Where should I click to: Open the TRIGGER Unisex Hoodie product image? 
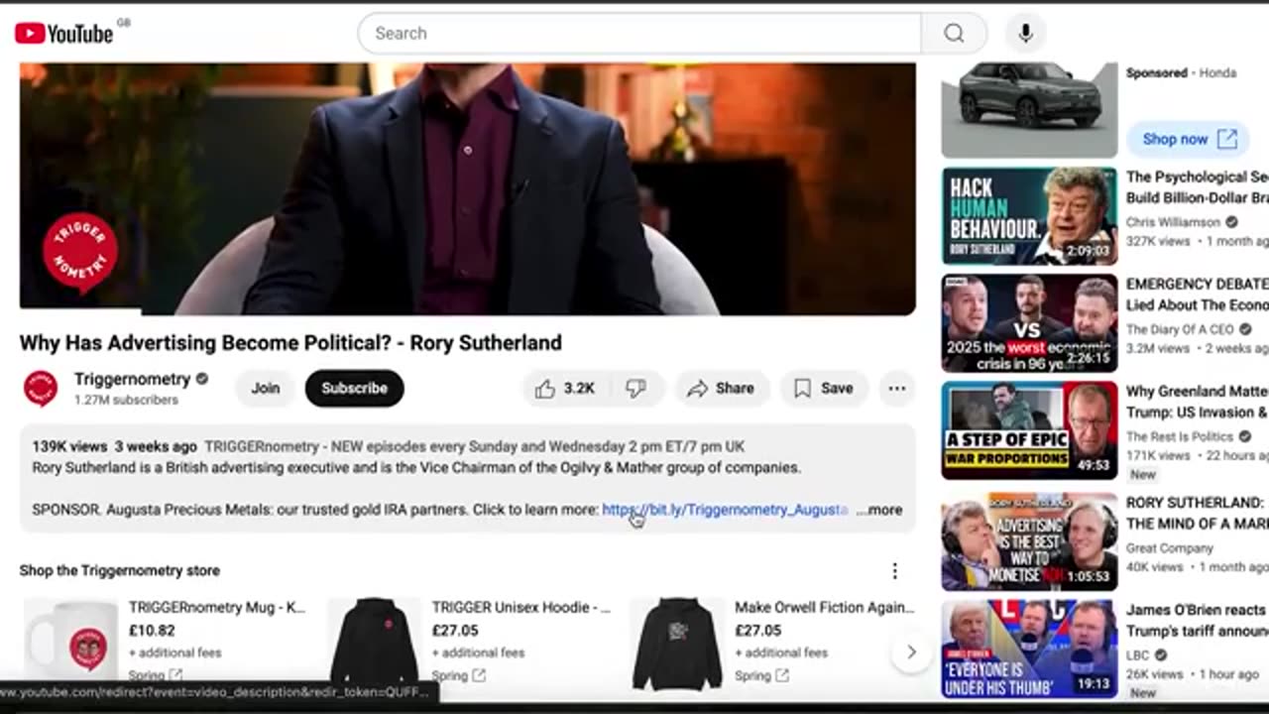coord(374,645)
